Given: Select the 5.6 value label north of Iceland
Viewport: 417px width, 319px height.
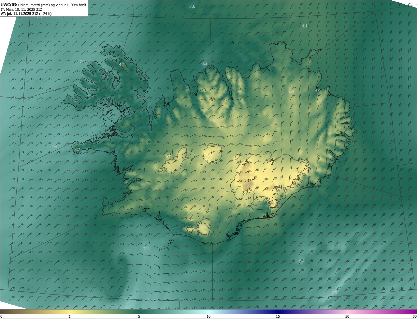Looking at the screenshot, I should click(192, 7).
